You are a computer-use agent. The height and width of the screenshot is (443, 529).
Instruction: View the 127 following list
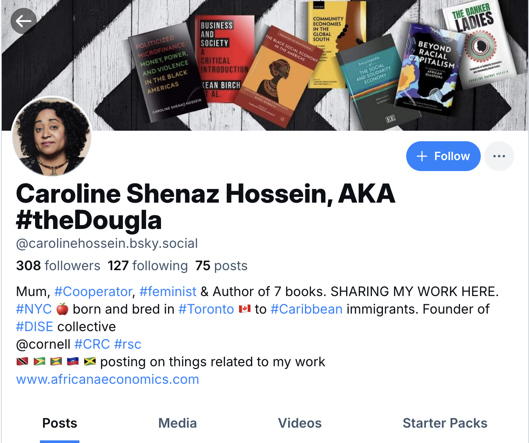click(148, 266)
